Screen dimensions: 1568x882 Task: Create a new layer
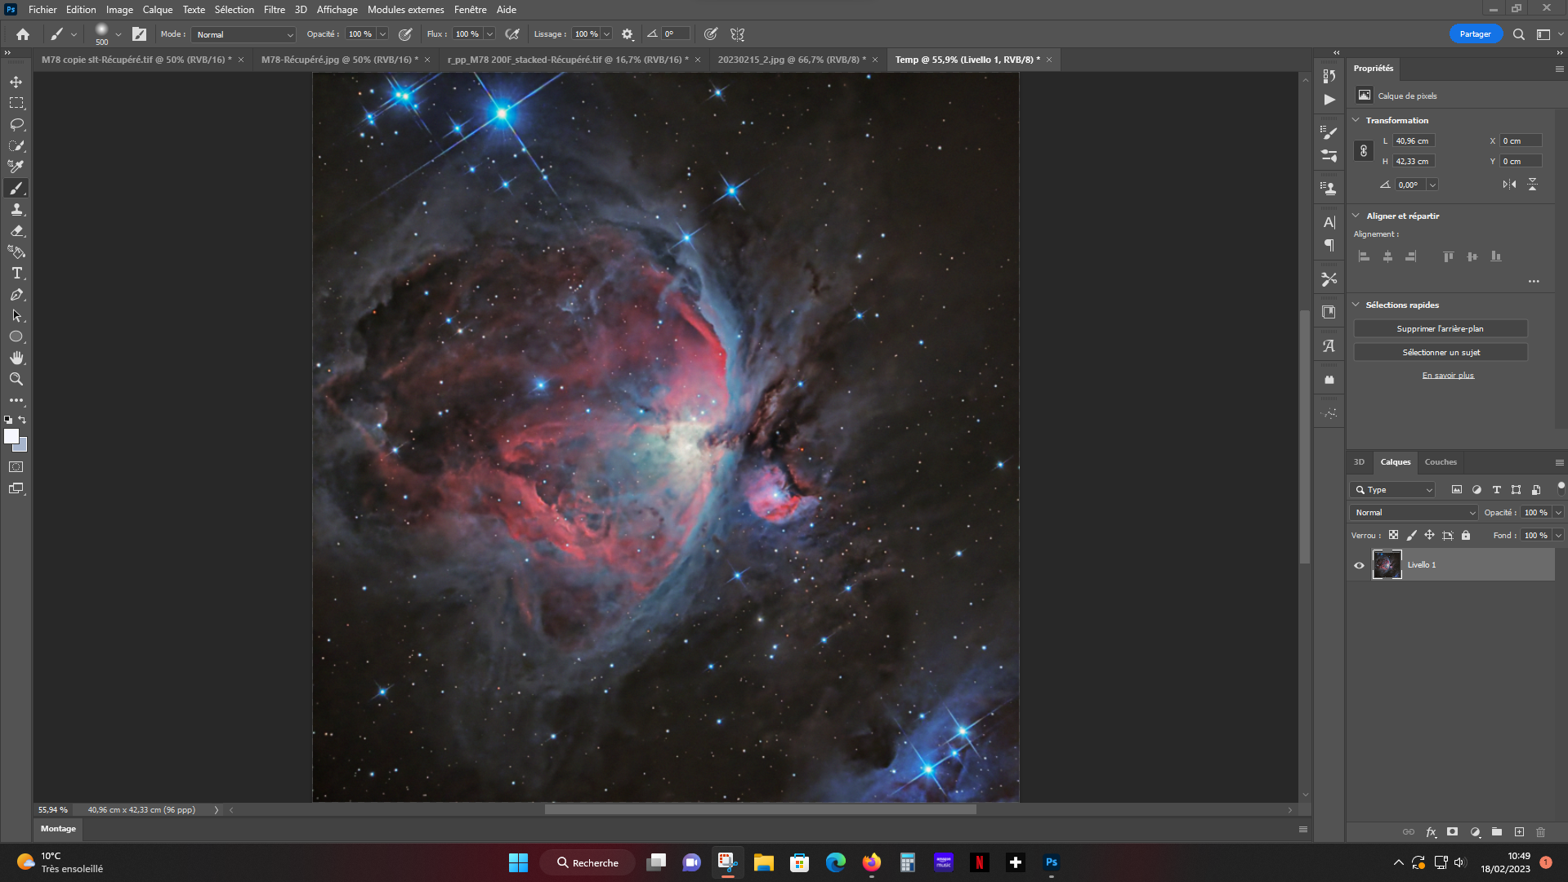[1519, 832]
